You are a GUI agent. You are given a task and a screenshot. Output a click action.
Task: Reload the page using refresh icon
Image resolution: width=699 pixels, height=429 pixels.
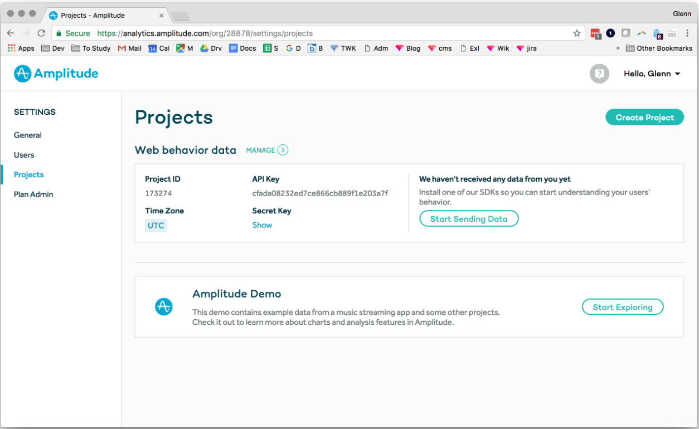[41, 33]
